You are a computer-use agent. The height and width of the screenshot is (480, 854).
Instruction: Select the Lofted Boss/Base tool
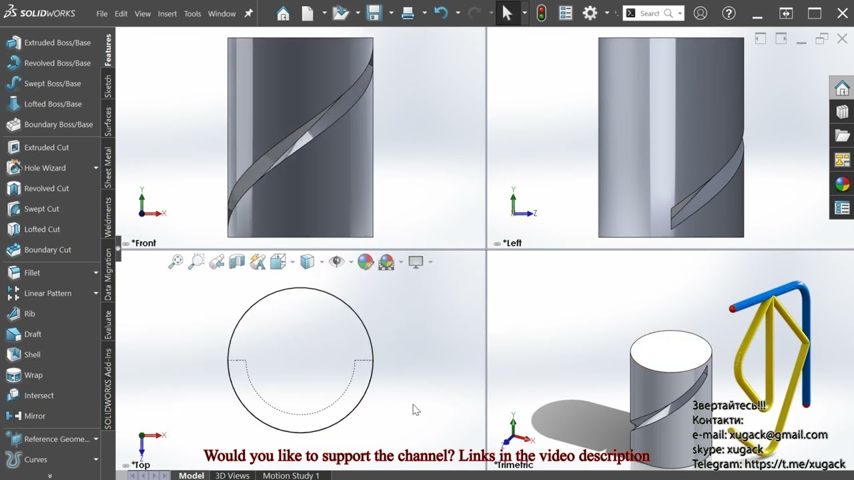tap(45, 104)
